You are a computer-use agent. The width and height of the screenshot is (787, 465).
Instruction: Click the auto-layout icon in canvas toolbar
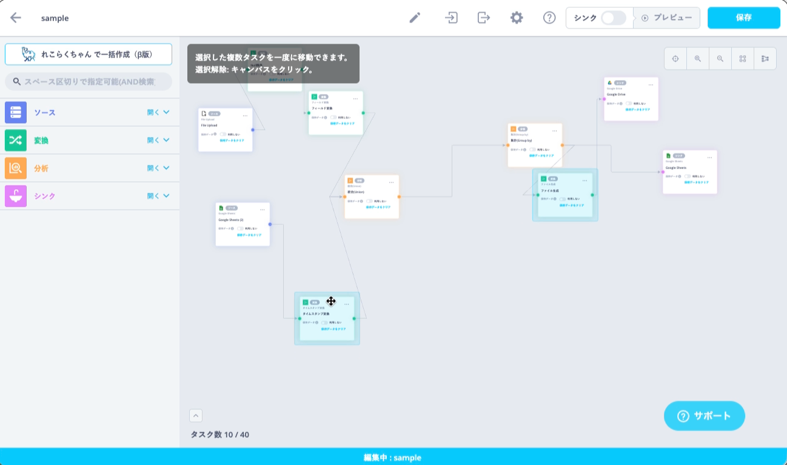765,59
